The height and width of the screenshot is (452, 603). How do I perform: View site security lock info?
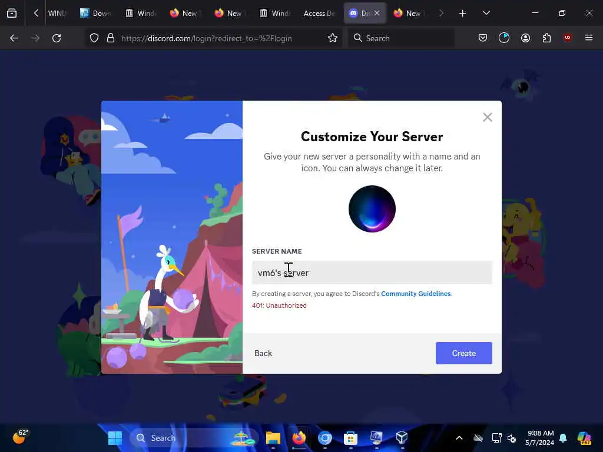(x=111, y=38)
